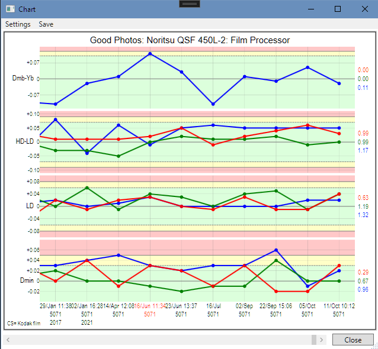Click the blue 0.11 value beside Dmb-Yb chart

click(x=363, y=88)
